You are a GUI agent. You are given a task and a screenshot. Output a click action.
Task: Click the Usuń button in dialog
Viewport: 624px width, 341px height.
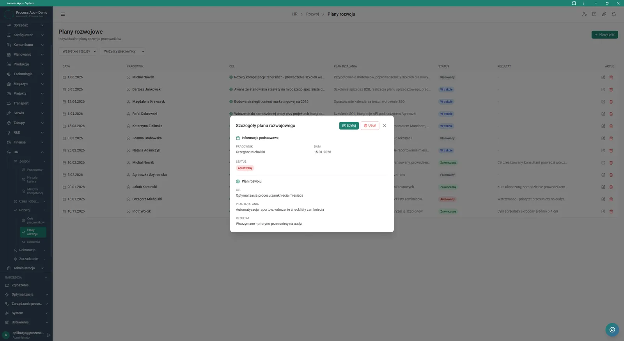coord(370,126)
